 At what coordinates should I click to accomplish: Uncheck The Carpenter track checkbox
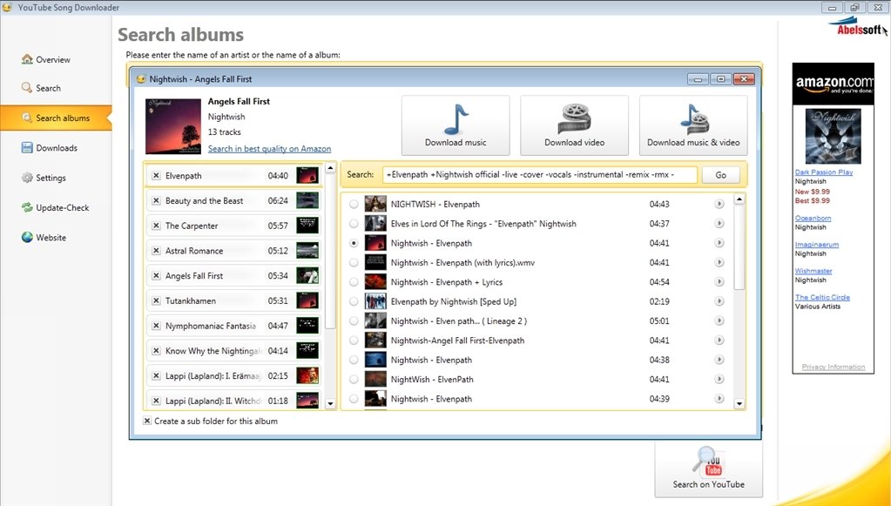click(x=156, y=226)
